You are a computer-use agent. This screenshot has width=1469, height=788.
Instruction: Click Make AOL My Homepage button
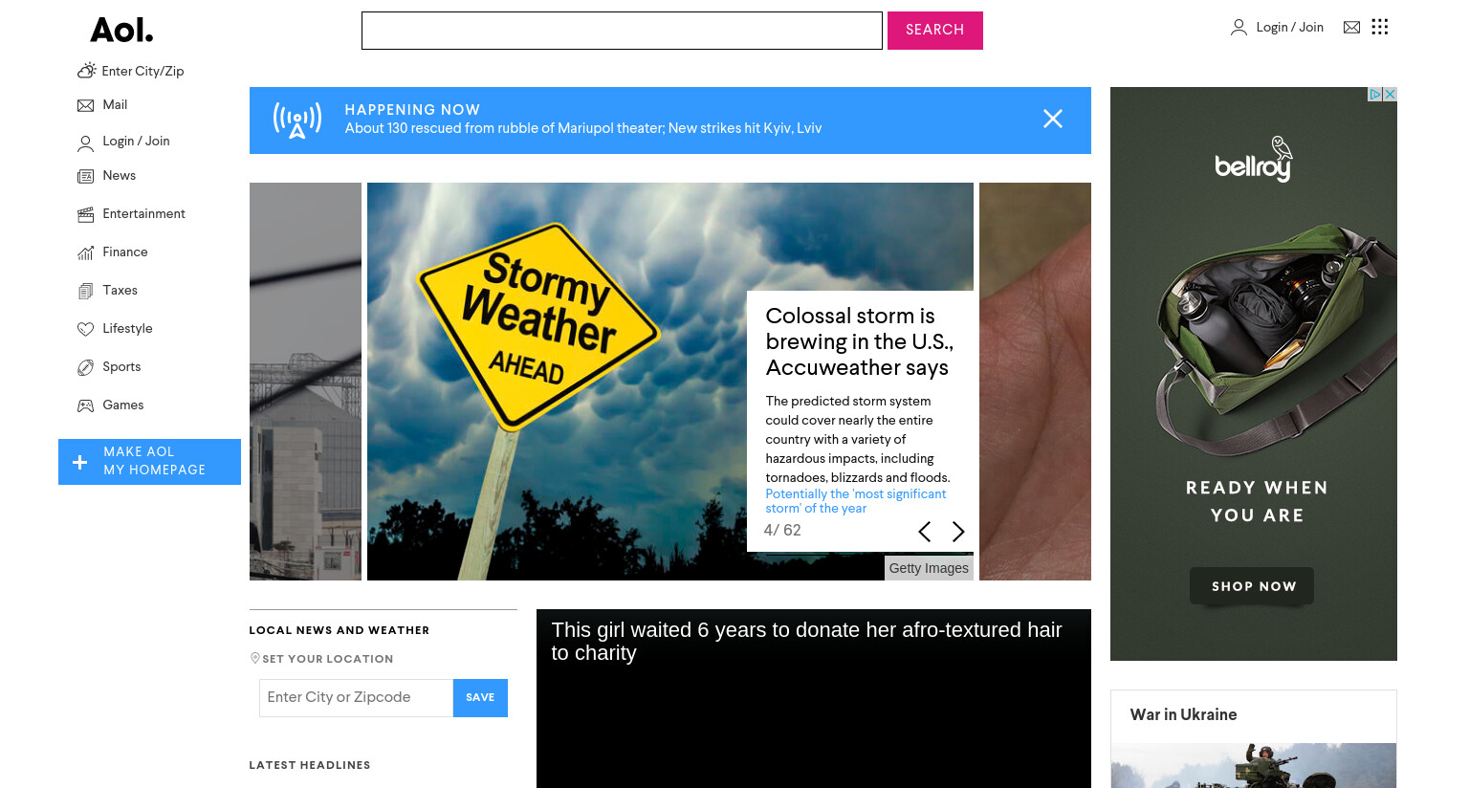coord(149,462)
